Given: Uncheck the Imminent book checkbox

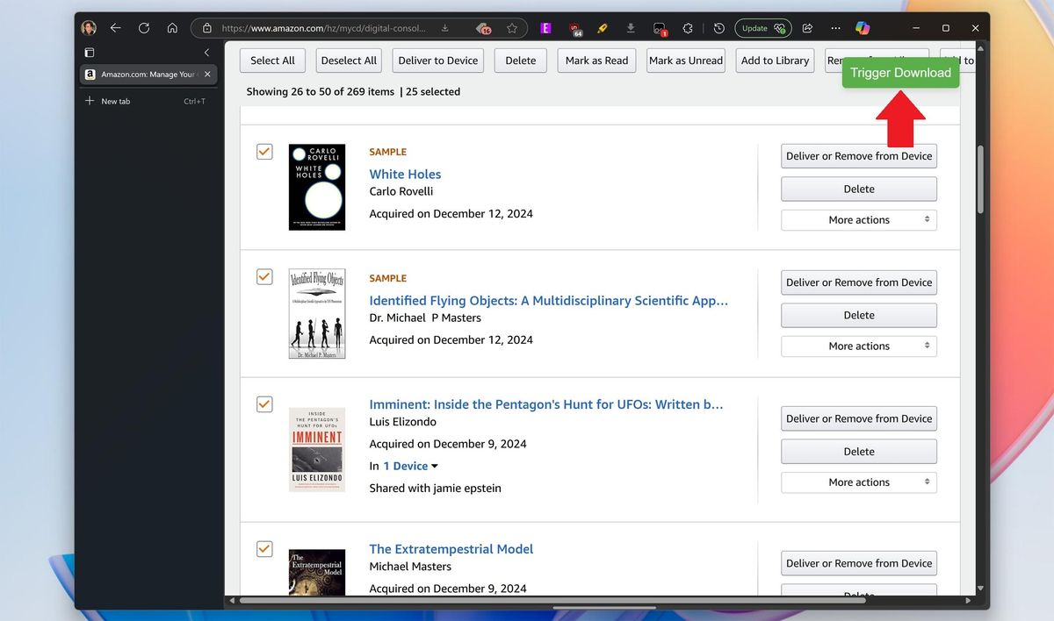Looking at the screenshot, I should pos(264,404).
